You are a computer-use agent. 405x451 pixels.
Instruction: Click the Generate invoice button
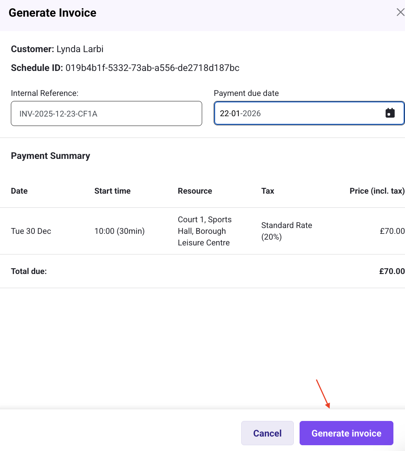(x=346, y=433)
